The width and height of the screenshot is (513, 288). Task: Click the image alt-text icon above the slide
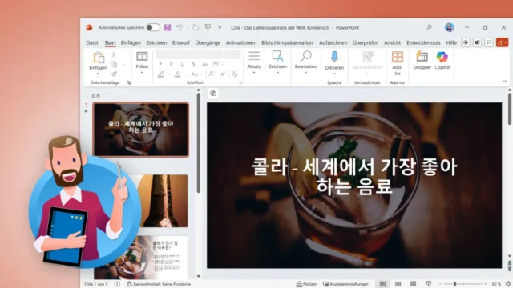[213, 94]
